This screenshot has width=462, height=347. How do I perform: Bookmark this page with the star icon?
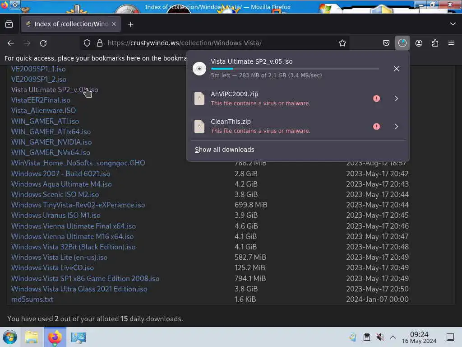coord(342,43)
